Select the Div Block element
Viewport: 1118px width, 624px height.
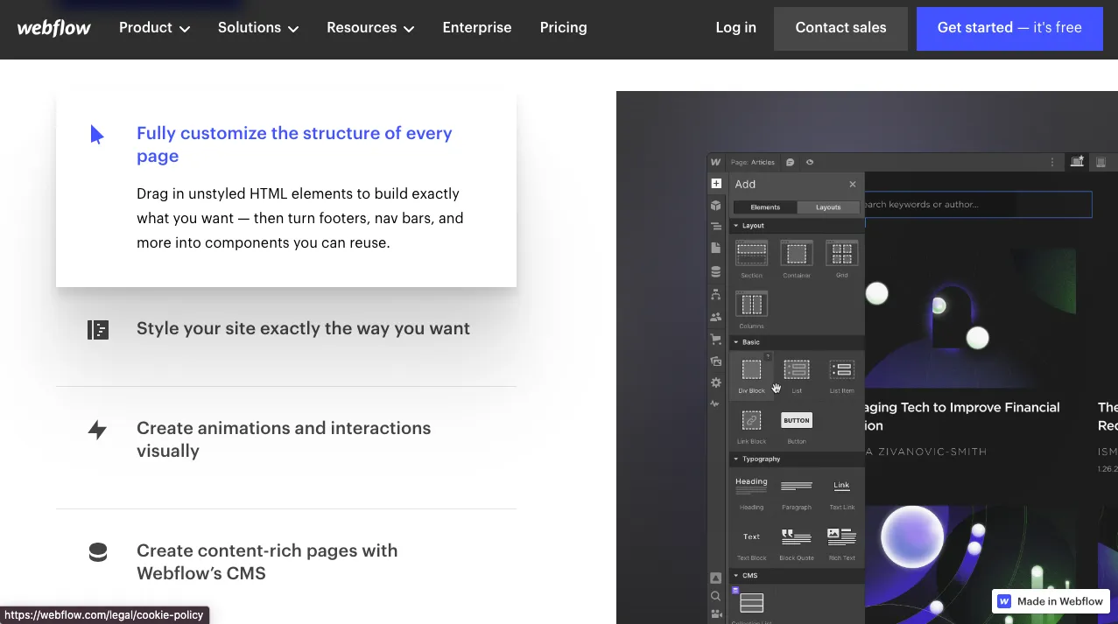point(751,375)
